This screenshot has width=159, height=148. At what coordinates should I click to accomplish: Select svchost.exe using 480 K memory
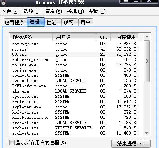[74, 76]
